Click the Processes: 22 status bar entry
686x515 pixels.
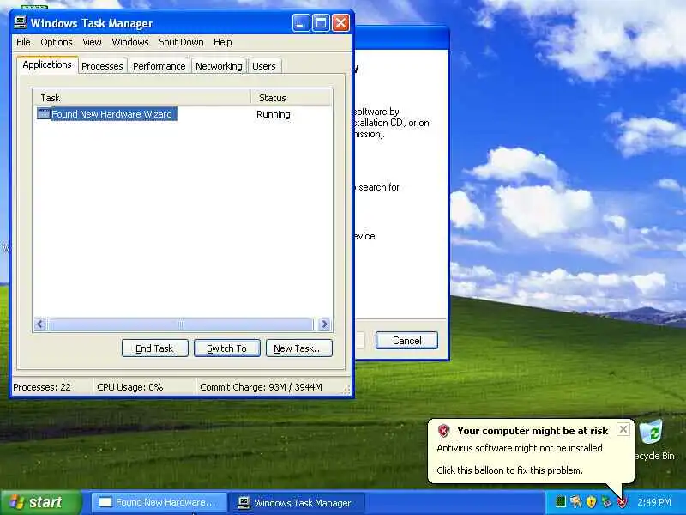[x=42, y=387]
